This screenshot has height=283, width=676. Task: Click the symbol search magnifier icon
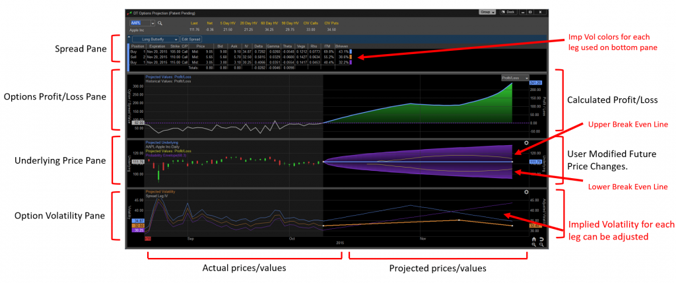point(160,23)
